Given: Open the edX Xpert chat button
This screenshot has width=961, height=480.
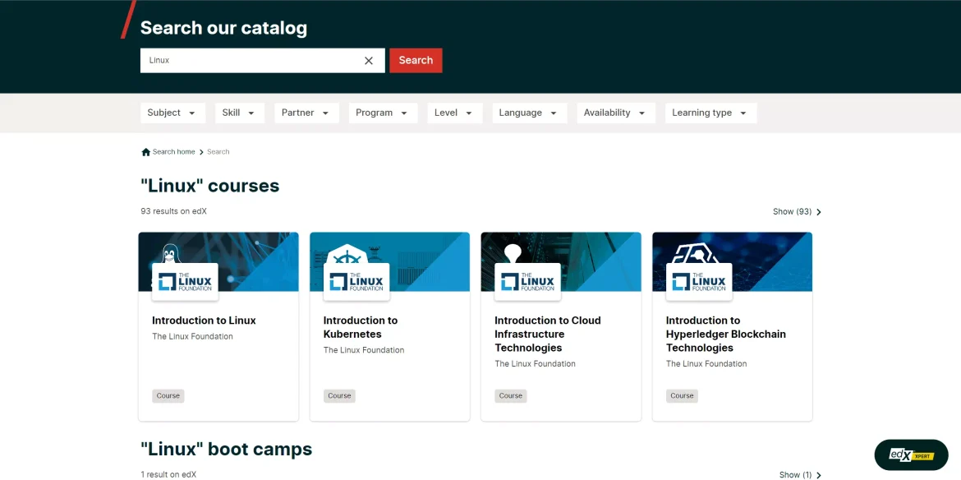Looking at the screenshot, I should 912,455.
